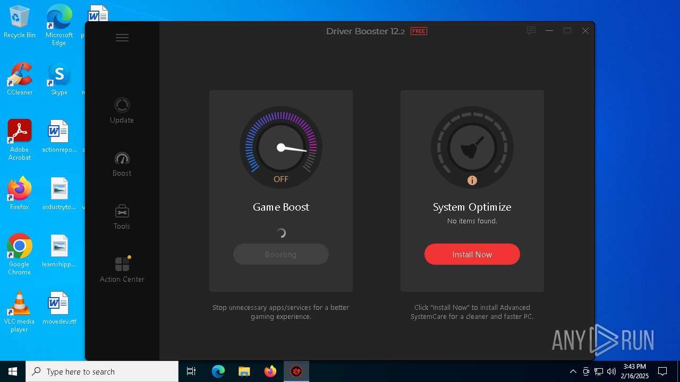Select the learnshipp image file icon
The height and width of the screenshot is (382, 680).
tap(59, 251)
